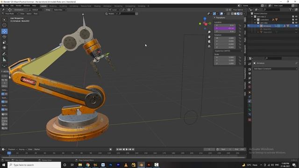
Task: Toggle viewport overlays button
Action: coord(221,14)
